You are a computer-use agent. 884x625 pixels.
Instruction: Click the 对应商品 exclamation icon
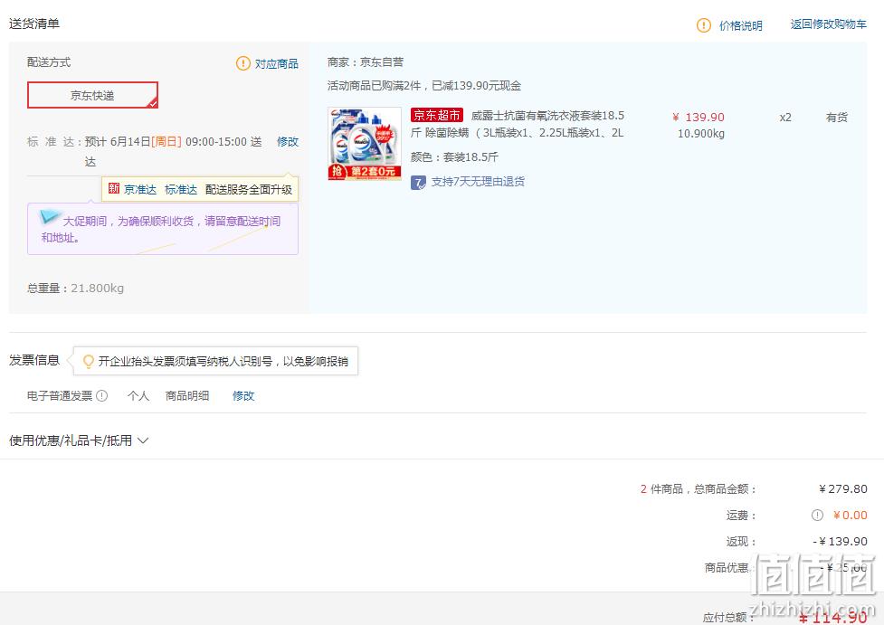point(243,63)
